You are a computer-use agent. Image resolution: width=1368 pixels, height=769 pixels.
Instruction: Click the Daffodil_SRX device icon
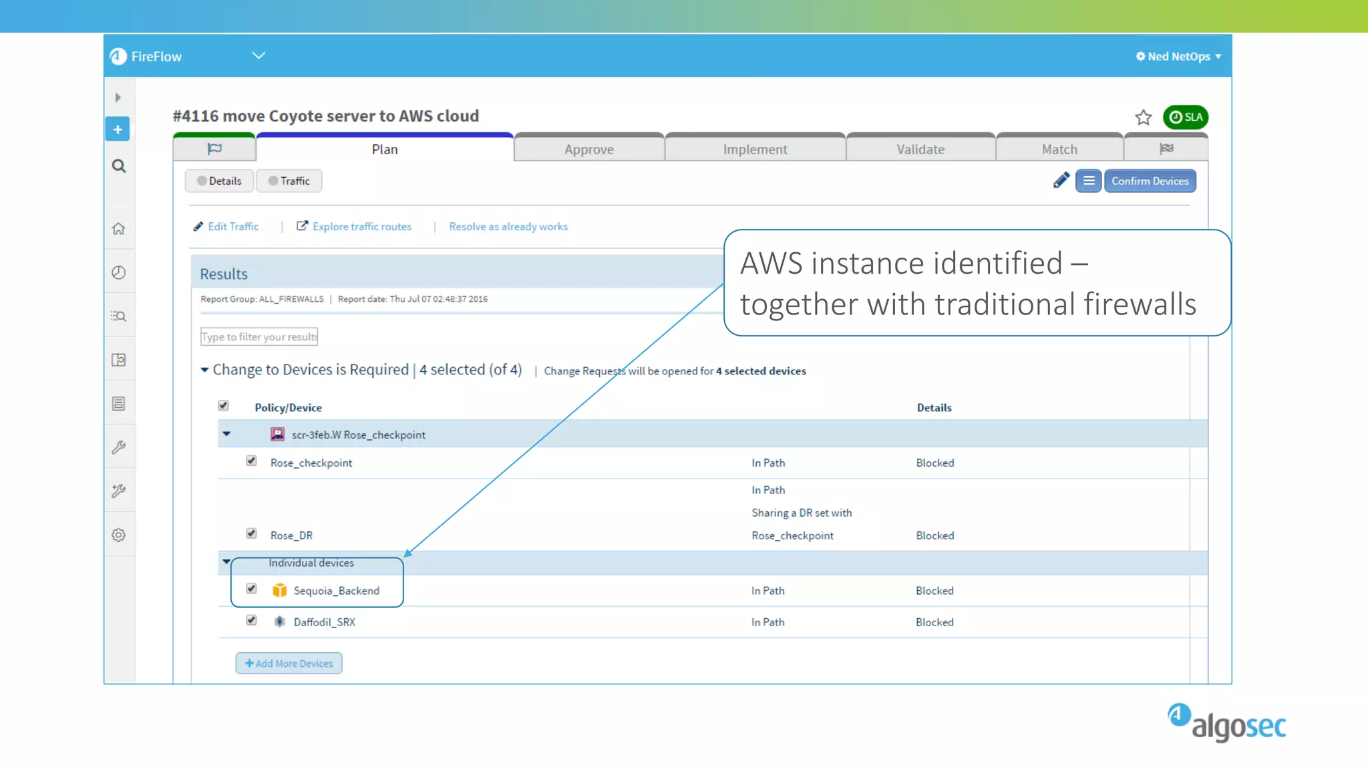tap(280, 621)
